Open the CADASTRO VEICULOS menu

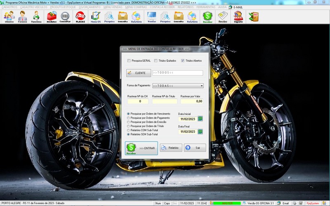click(x=34, y=7)
